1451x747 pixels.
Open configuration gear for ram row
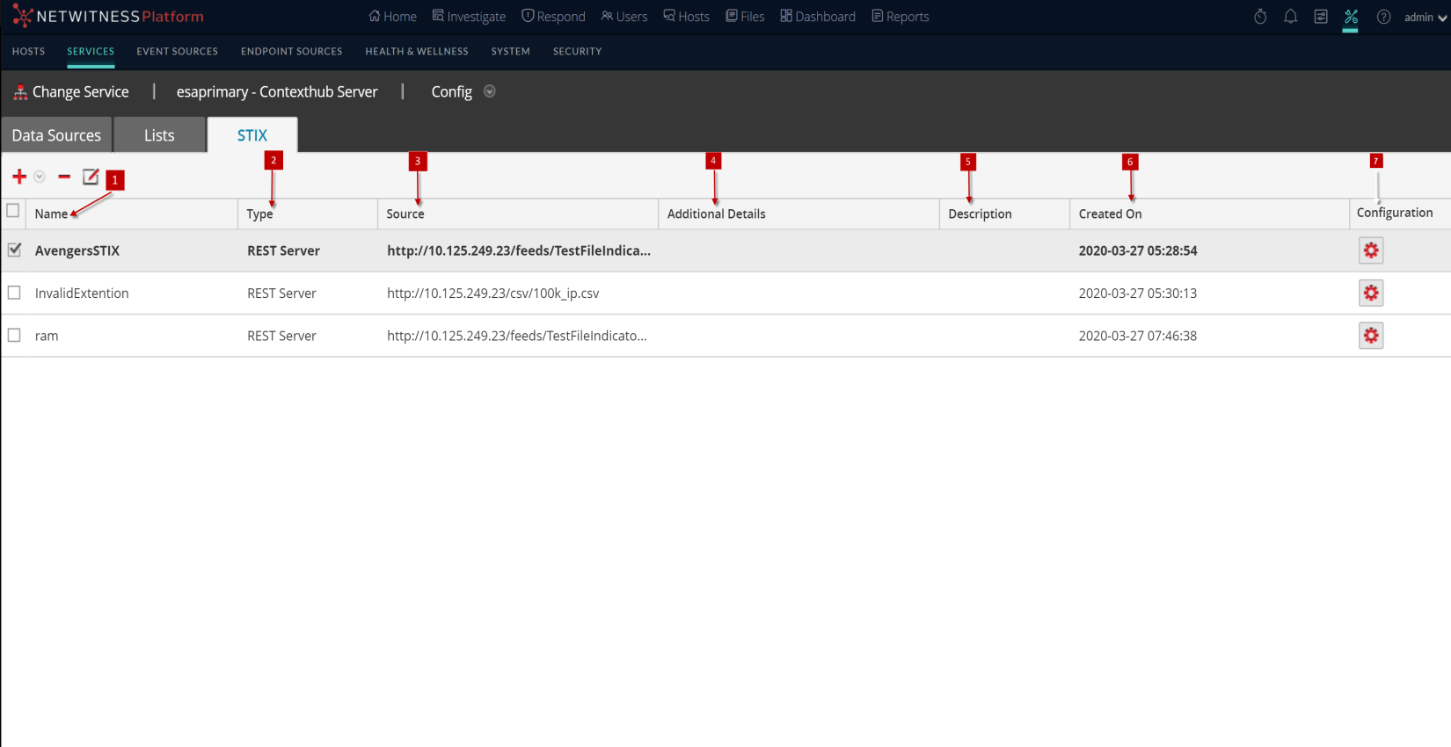(1370, 336)
